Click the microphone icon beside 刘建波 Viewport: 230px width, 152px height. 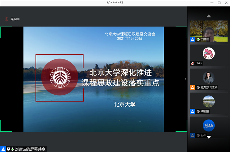198,39
